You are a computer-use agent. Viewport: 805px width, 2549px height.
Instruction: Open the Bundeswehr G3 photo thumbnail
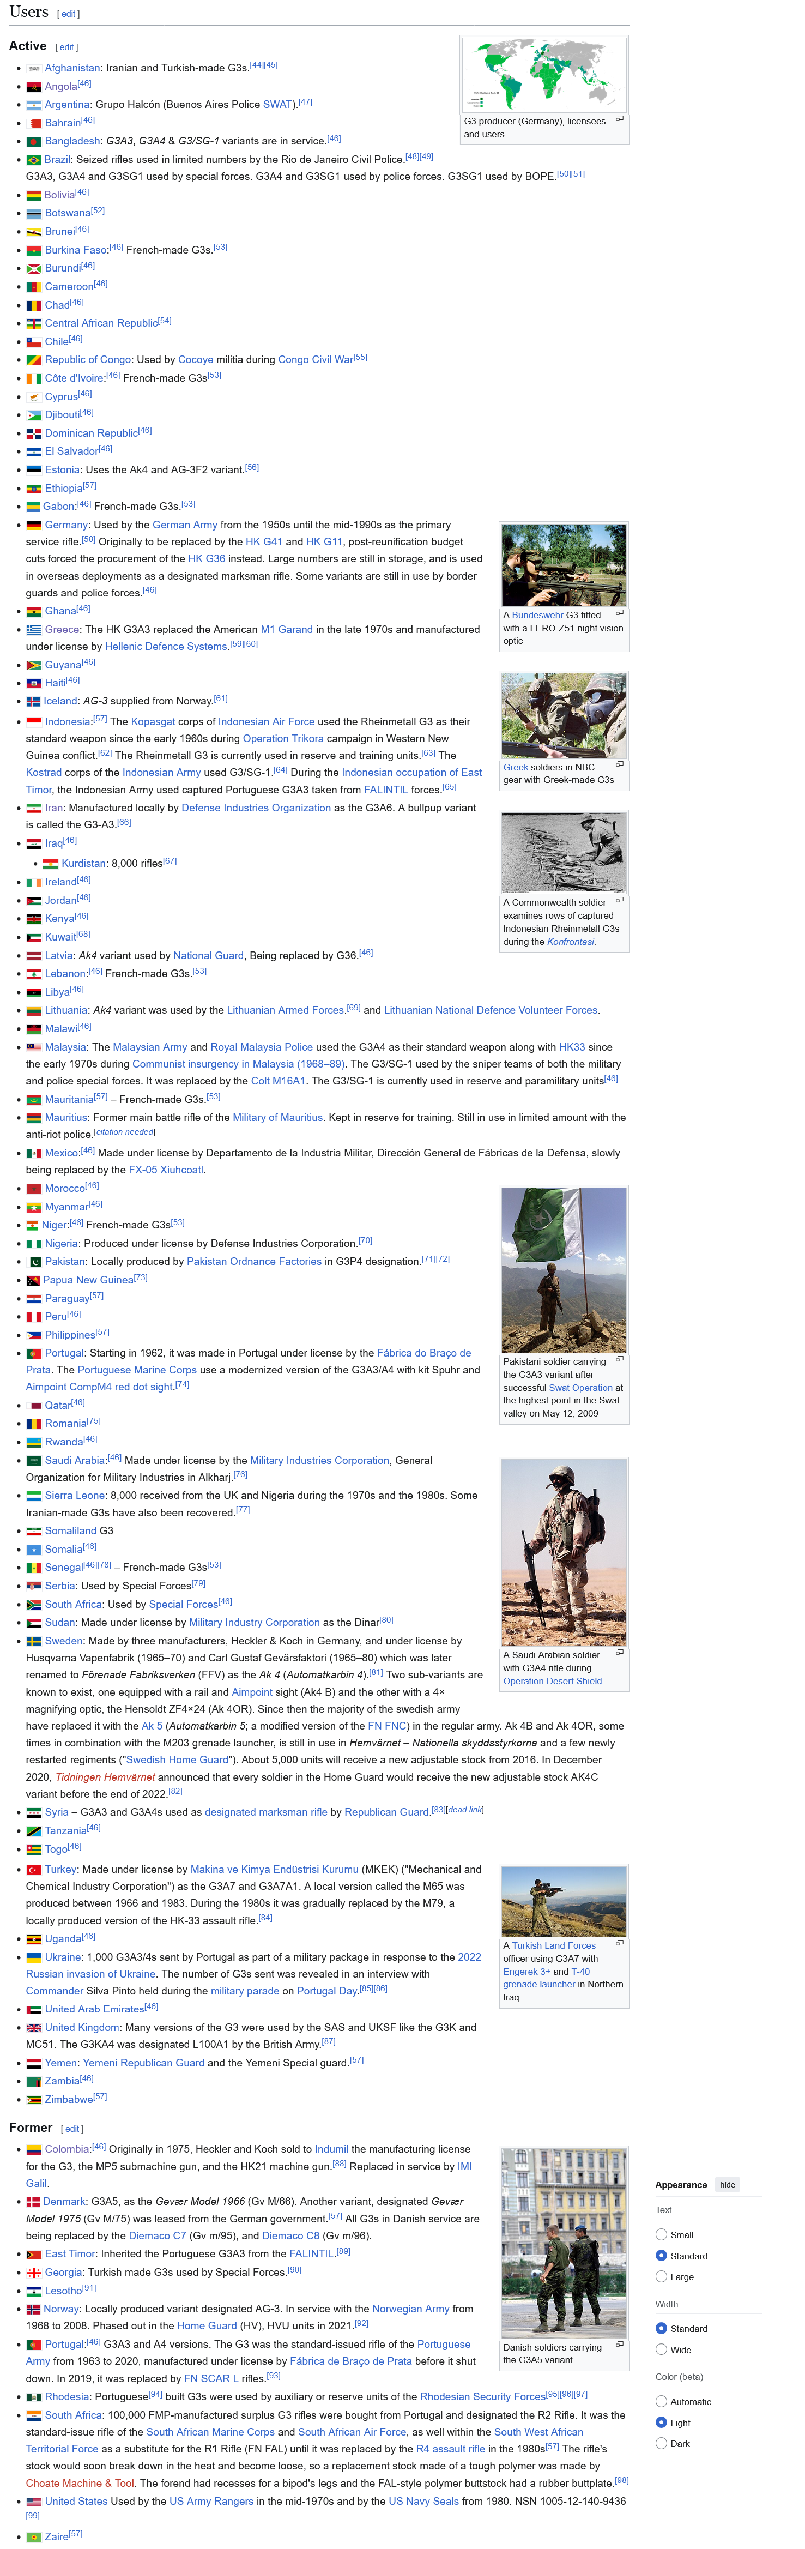[x=564, y=565]
